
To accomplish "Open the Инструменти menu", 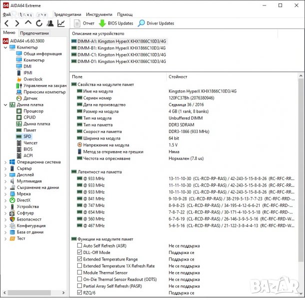I will tap(99, 14).
